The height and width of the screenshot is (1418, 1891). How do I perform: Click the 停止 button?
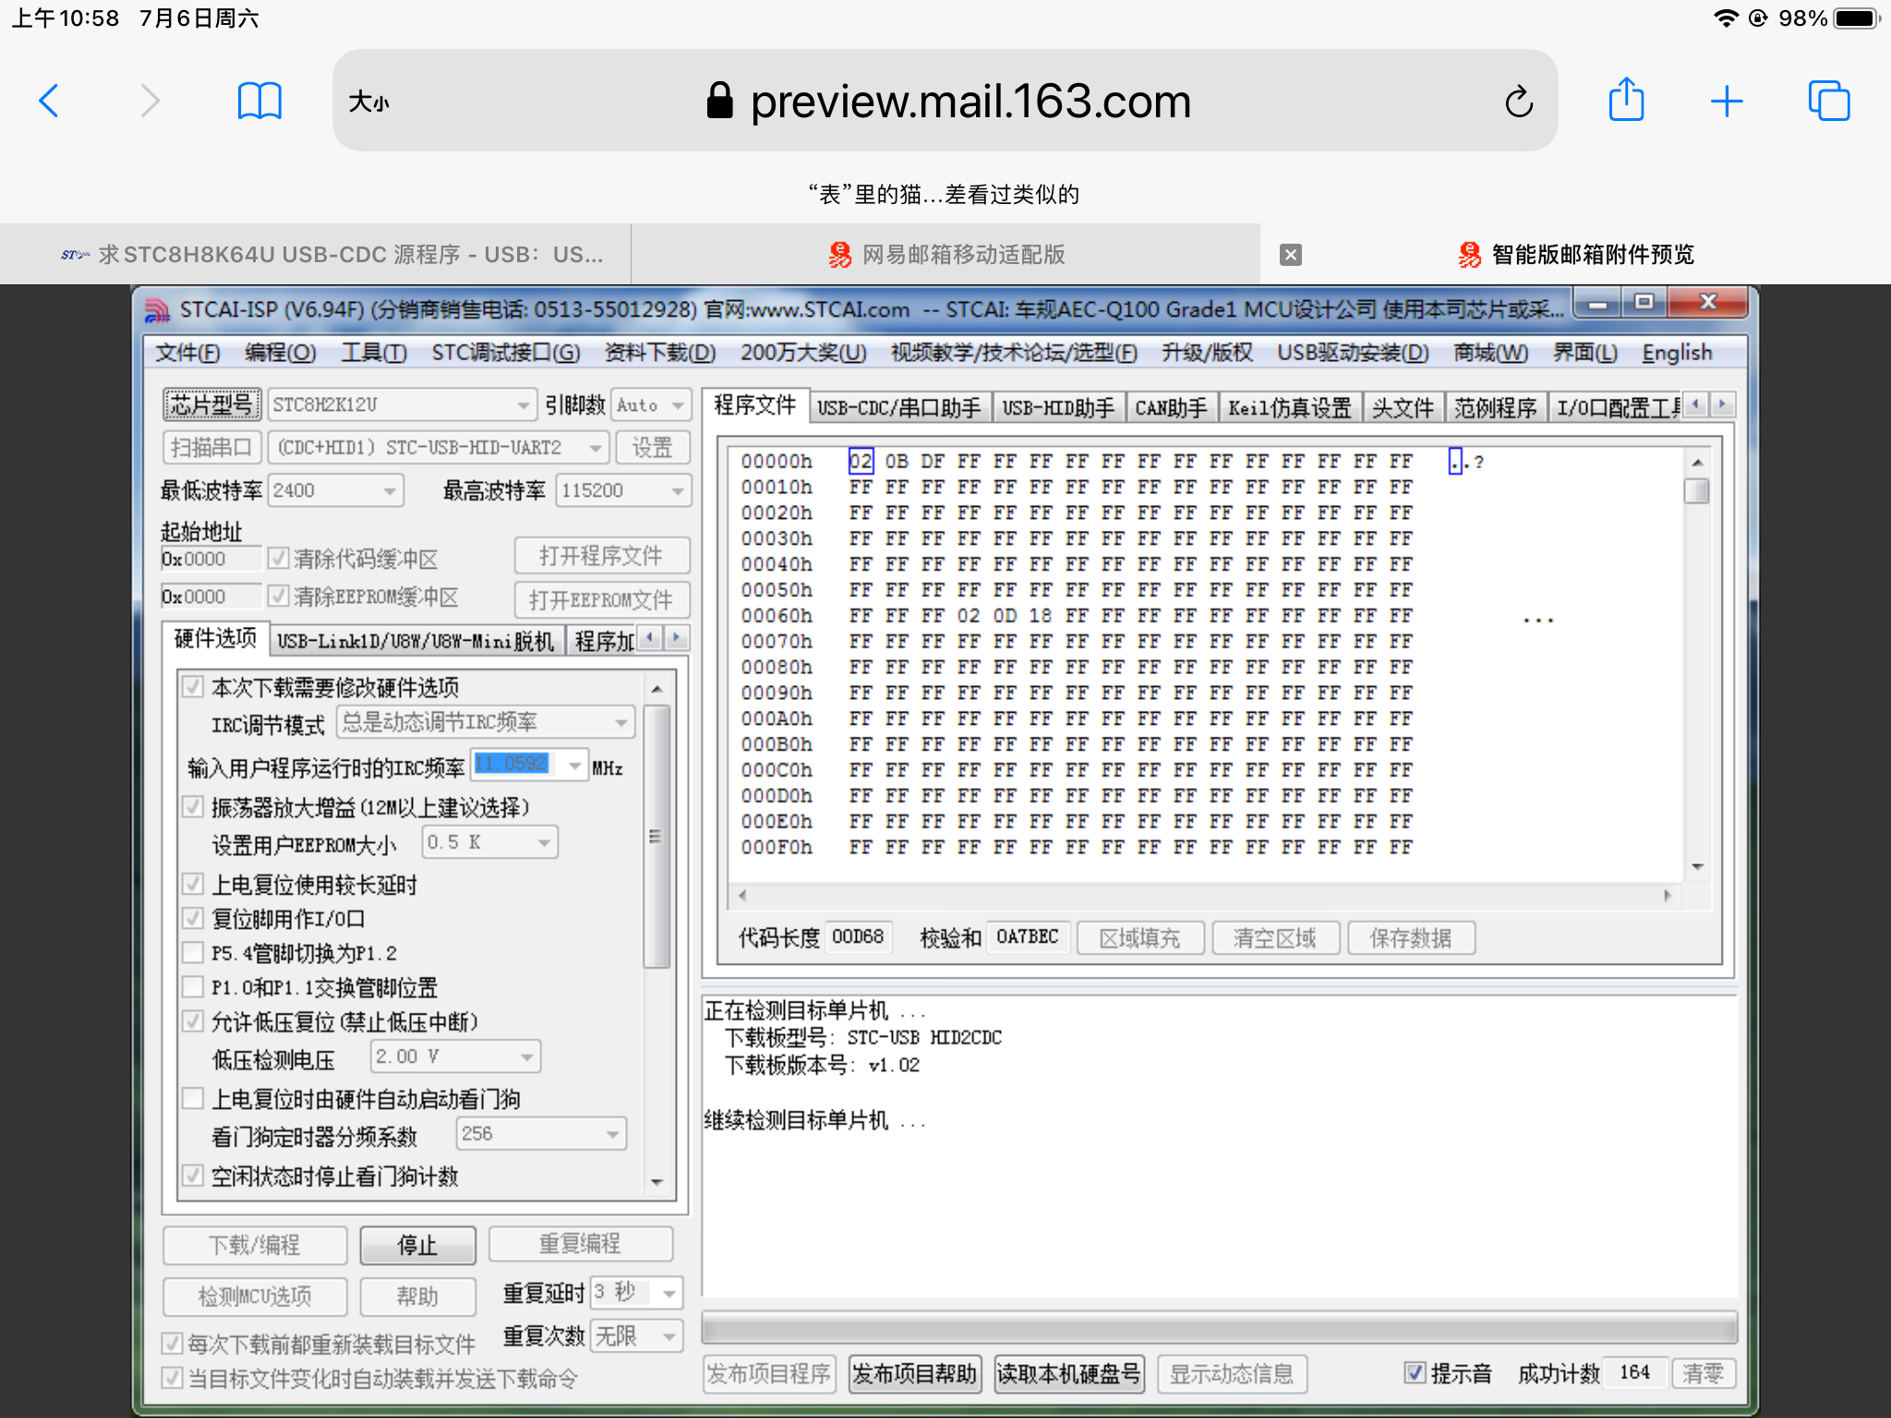[x=417, y=1244]
